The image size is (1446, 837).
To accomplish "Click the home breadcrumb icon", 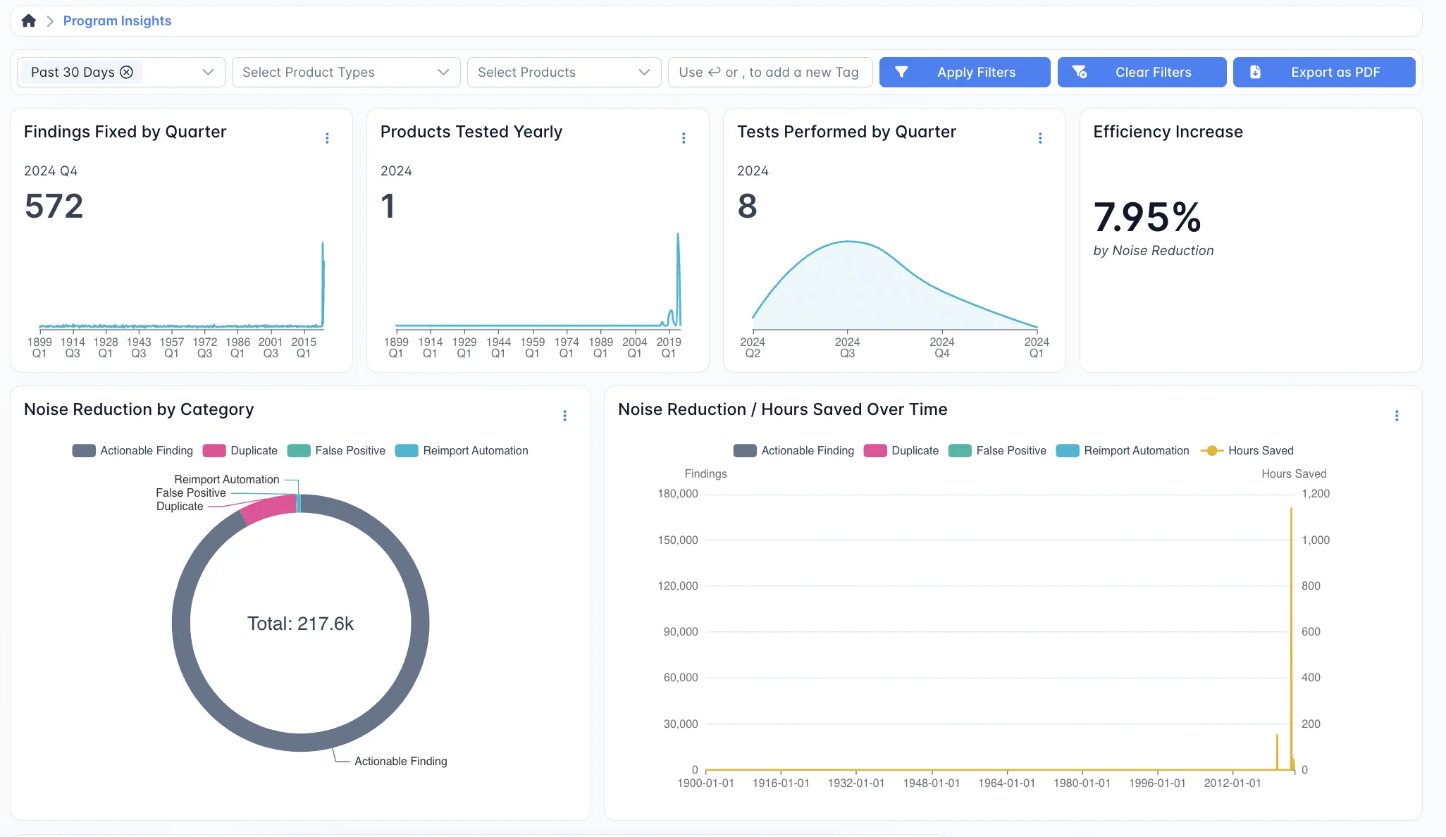I will [x=28, y=21].
